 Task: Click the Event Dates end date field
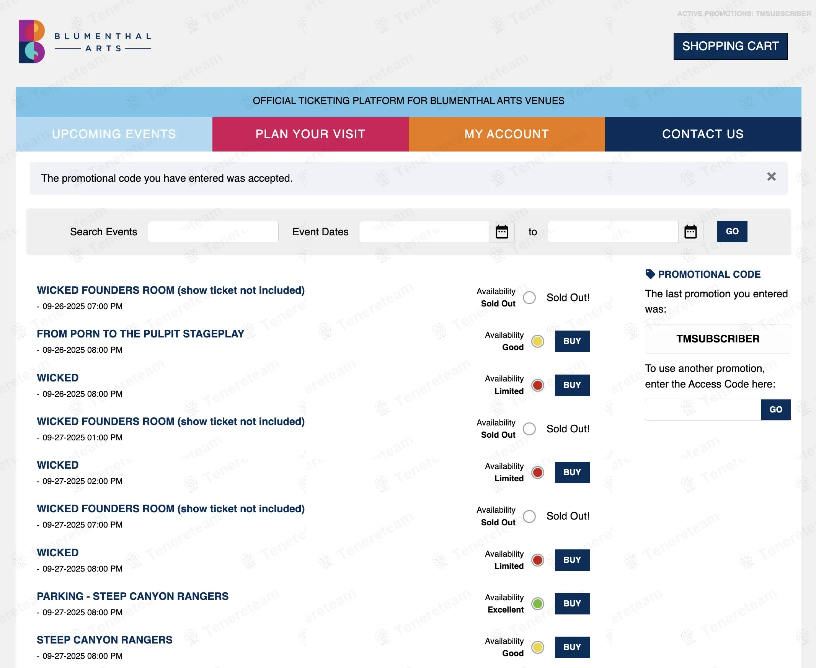[613, 231]
